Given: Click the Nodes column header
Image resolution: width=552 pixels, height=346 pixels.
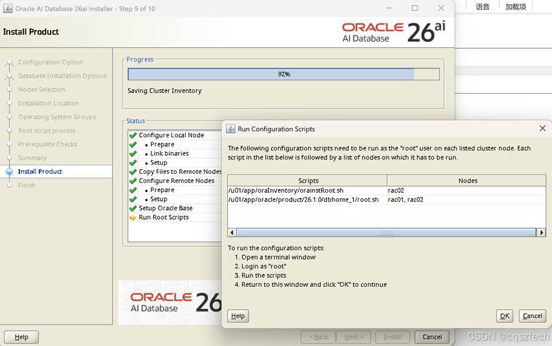Looking at the screenshot, I should [x=466, y=181].
